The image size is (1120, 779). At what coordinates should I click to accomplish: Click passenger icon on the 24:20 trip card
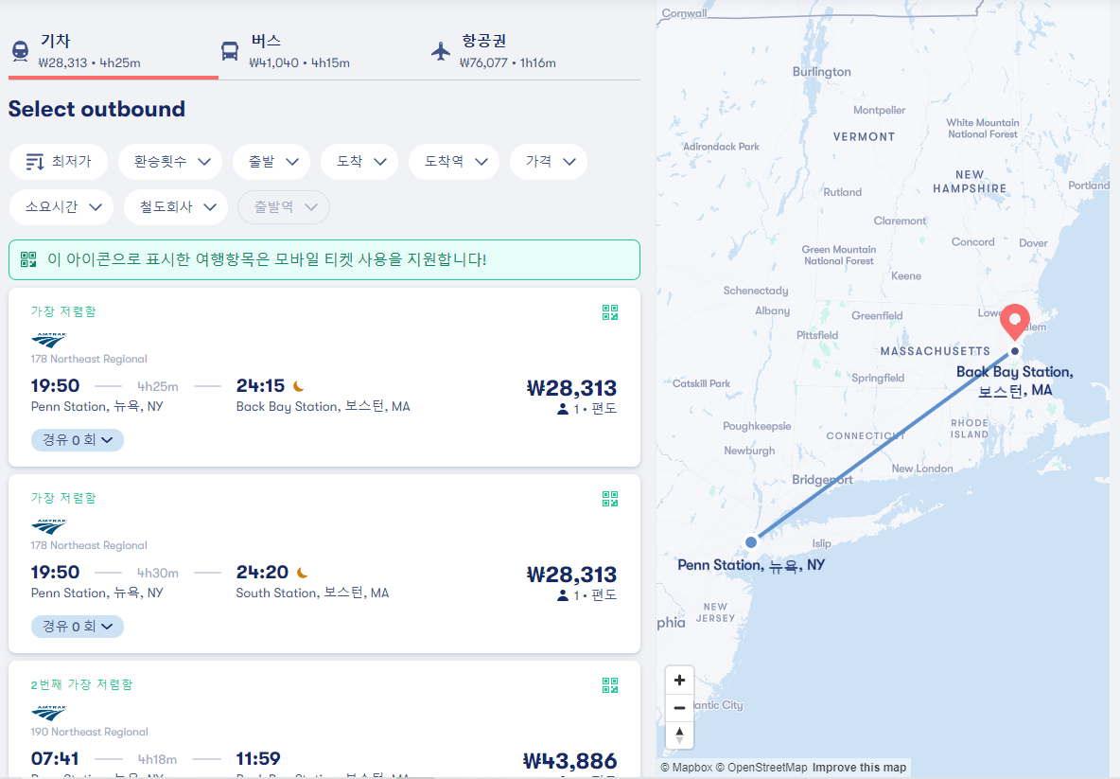[x=563, y=595]
